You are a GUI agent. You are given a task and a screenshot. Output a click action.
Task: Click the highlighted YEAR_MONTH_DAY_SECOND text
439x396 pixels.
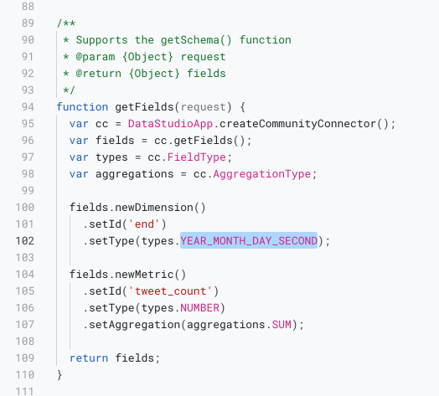249,240
